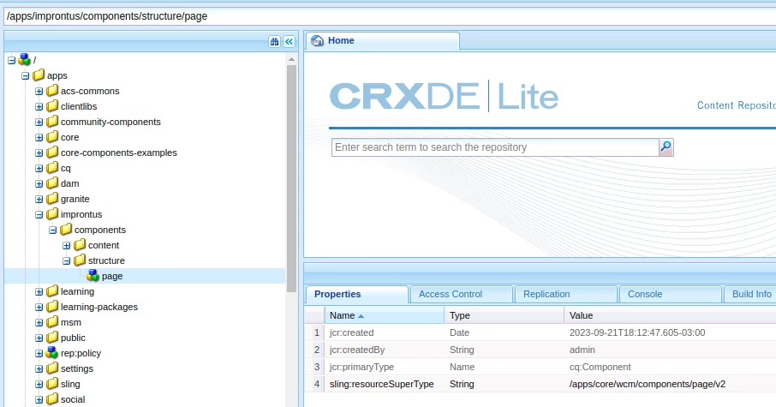Select the community-components tree node label
This screenshot has height=407, width=776.
click(110, 122)
